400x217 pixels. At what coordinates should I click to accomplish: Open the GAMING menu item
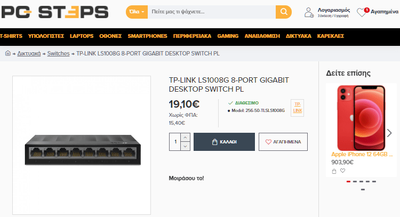pyautogui.click(x=228, y=36)
